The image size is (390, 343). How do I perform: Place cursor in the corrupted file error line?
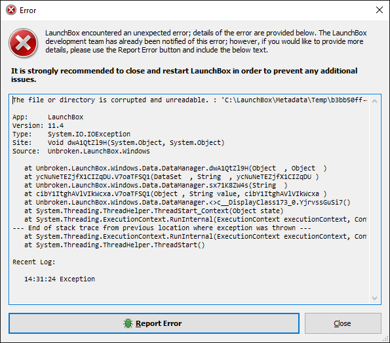190,100
